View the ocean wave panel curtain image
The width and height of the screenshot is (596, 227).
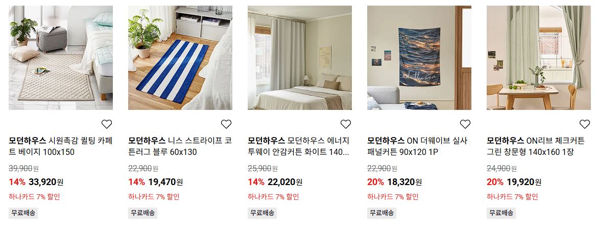(x=419, y=58)
